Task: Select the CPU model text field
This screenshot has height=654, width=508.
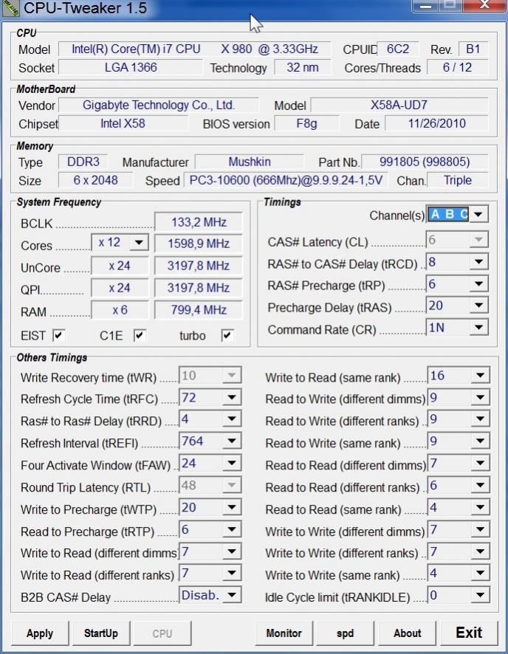Action: tap(194, 49)
